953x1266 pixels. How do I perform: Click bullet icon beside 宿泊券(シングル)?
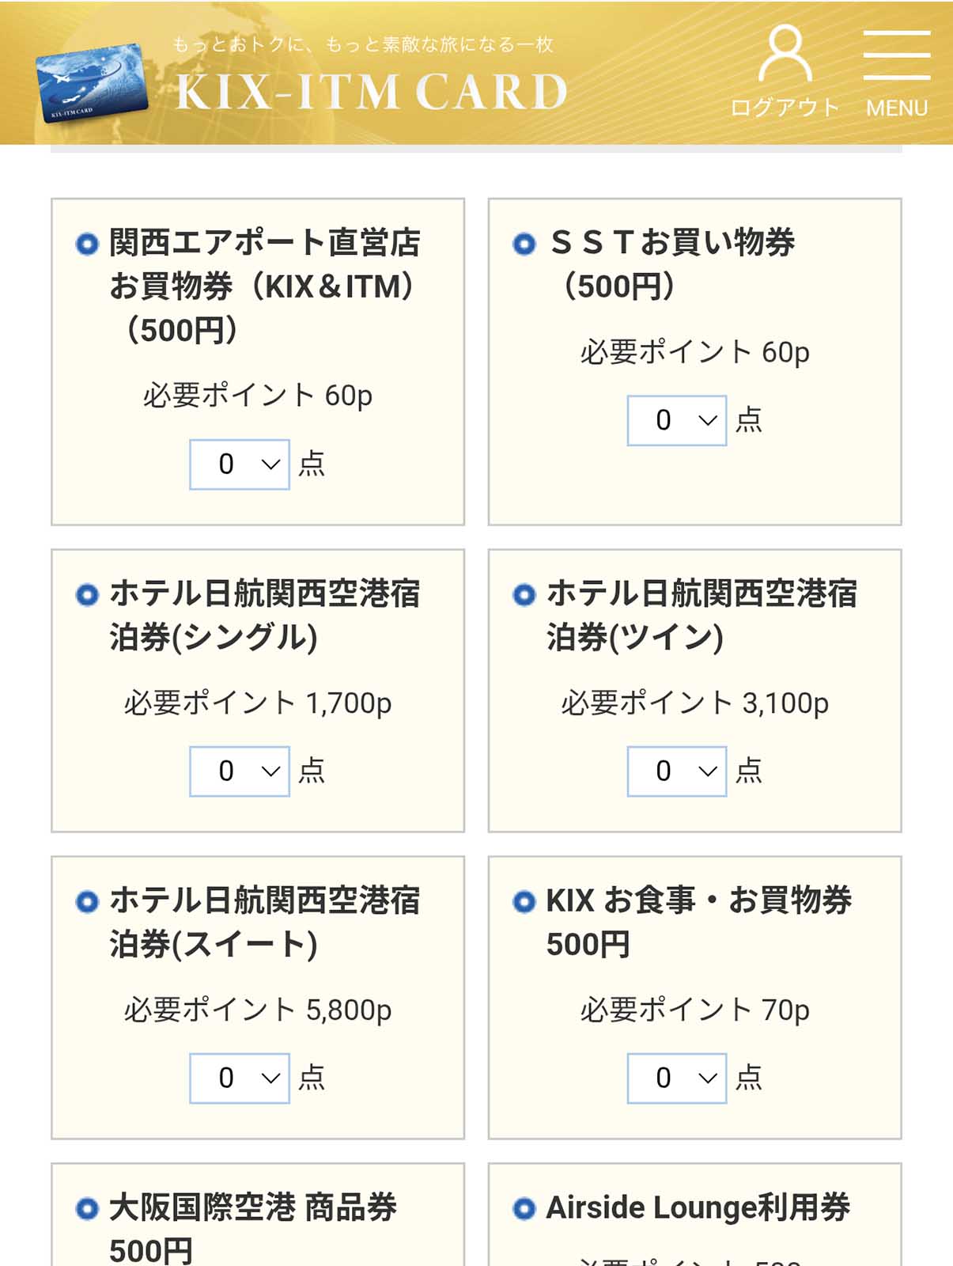tap(87, 594)
